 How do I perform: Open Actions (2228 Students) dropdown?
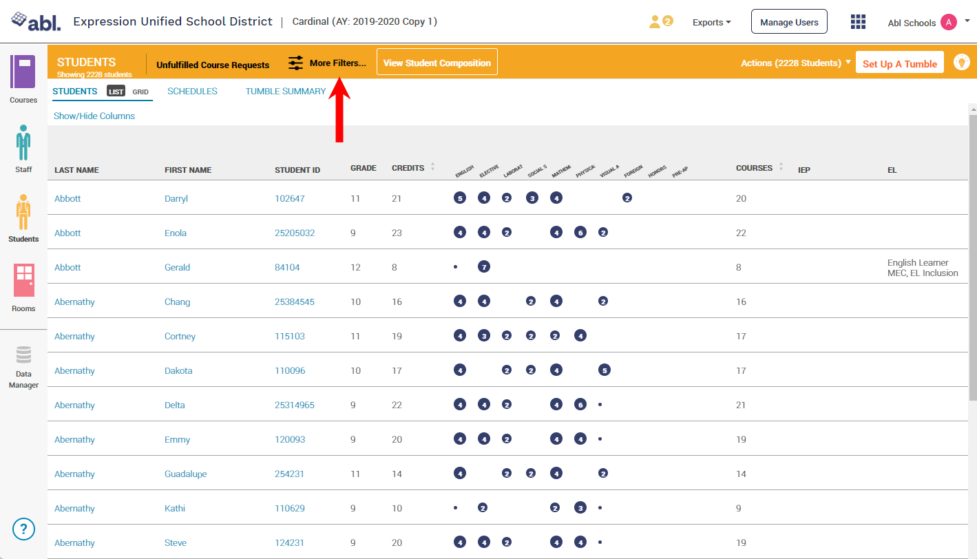795,63
